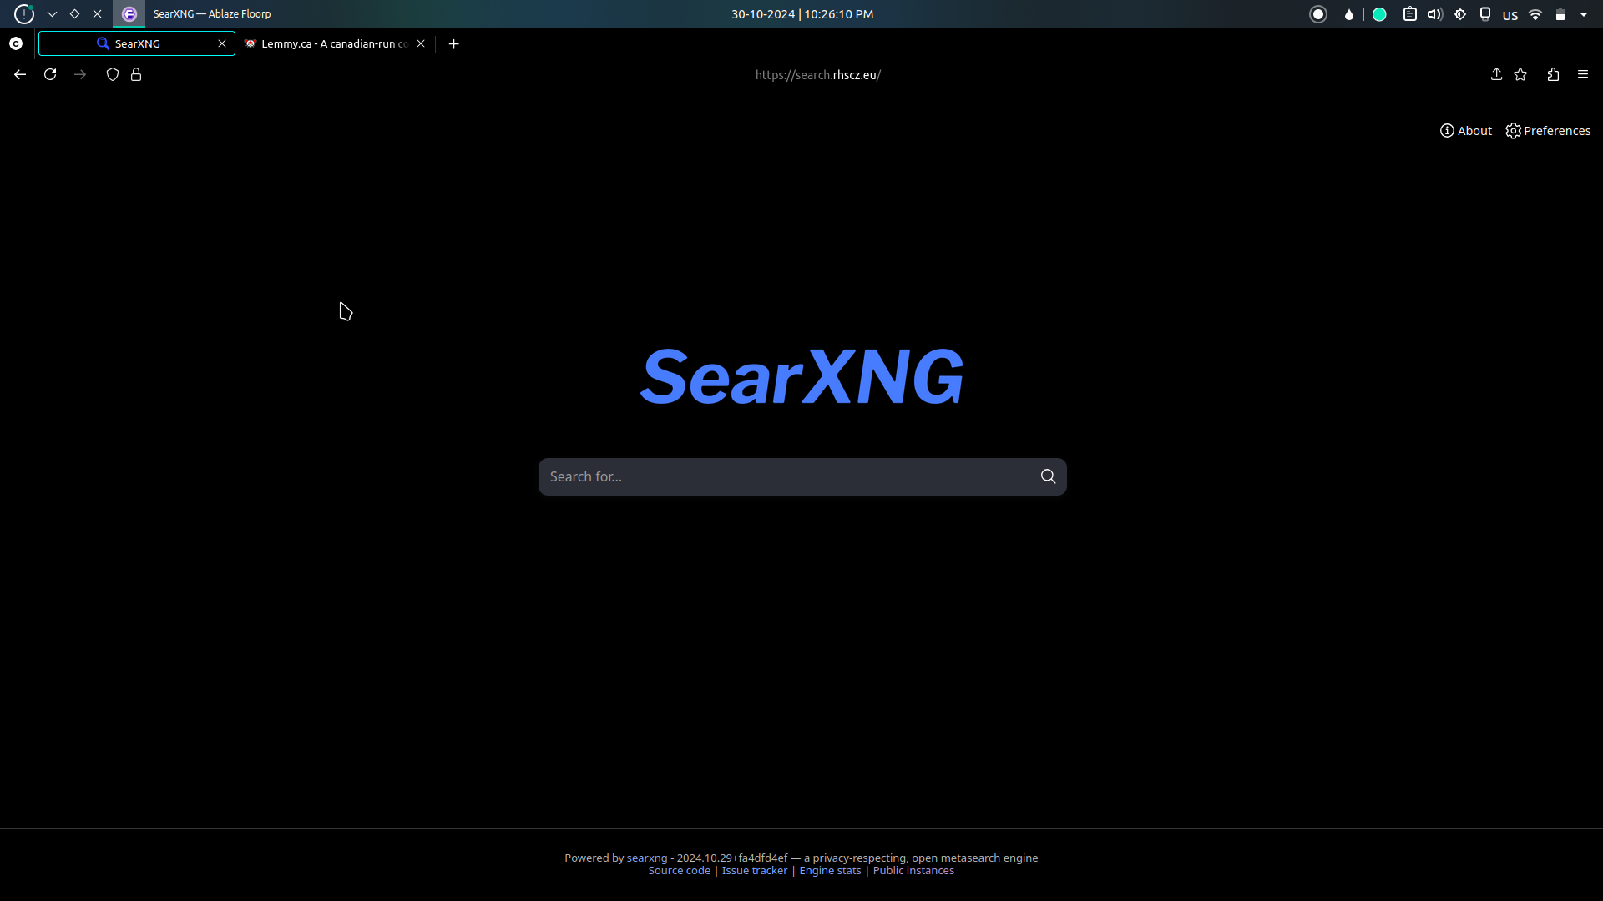Click the site security padlock icon
This screenshot has height=901, width=1603.
[x=136, y=75]
